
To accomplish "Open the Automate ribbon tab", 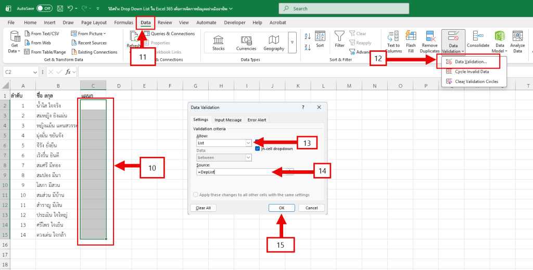I will 206,22.
